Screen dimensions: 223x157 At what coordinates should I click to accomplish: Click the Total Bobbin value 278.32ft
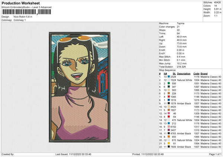[181, 67]
